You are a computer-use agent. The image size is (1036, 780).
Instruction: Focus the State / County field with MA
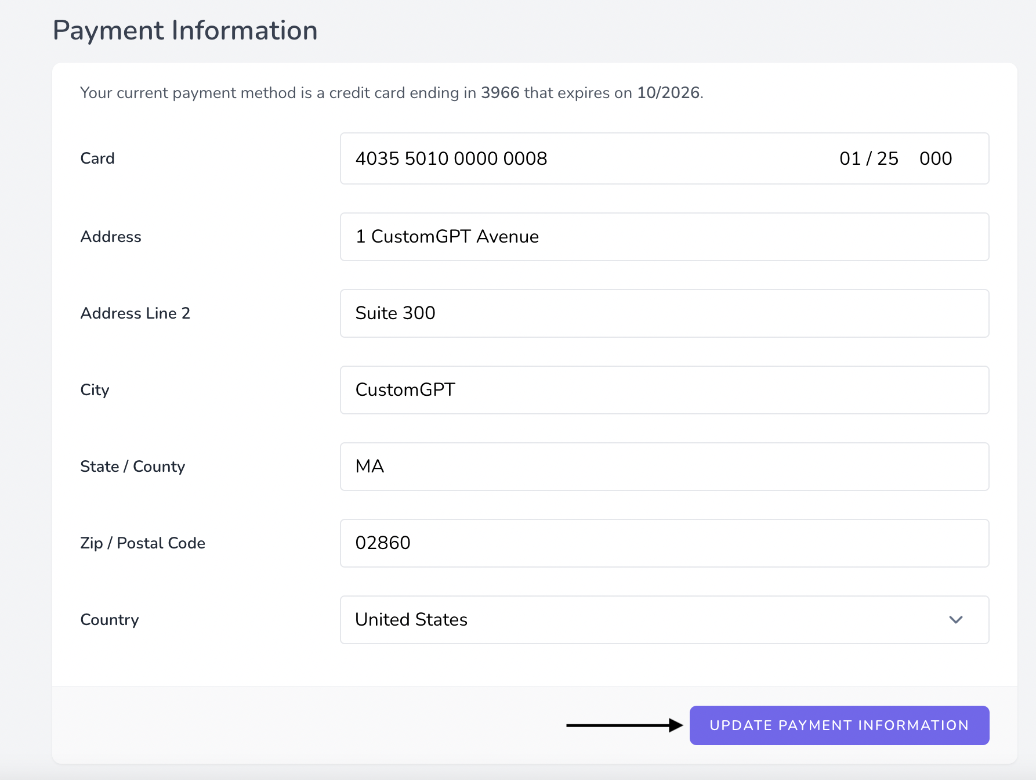click(664, 467)
